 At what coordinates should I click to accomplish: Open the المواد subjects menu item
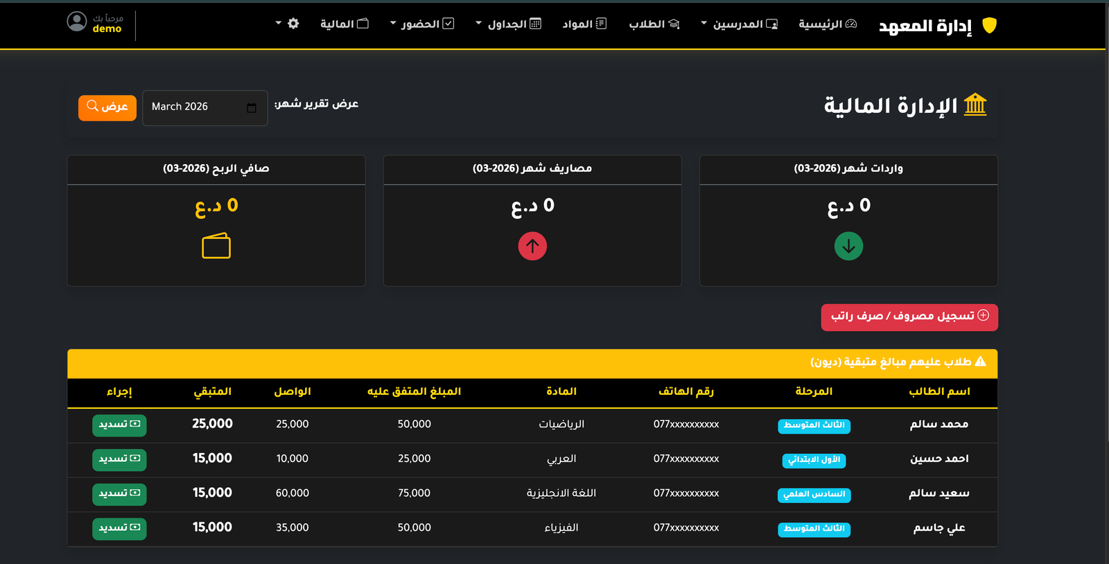(584, 24)
